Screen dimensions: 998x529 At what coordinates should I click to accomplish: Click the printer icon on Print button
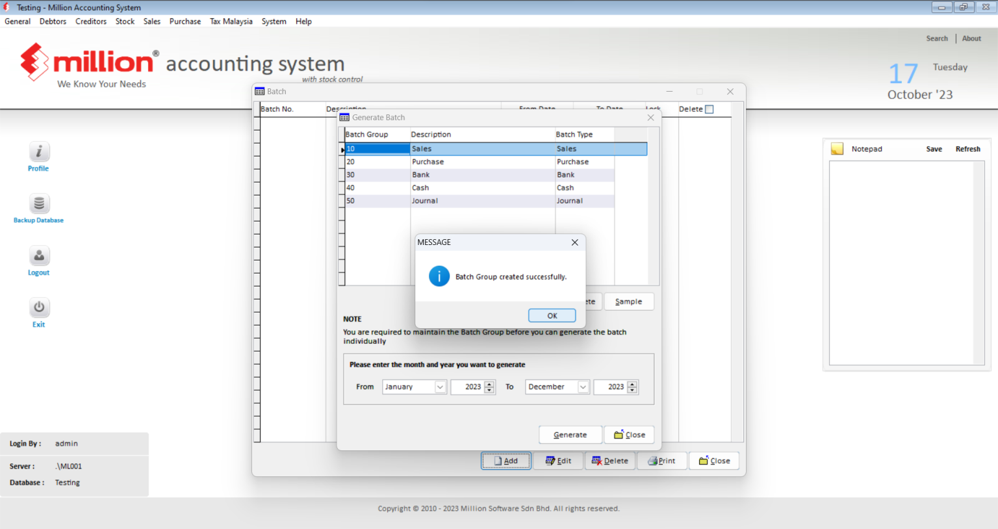[652, 461]
